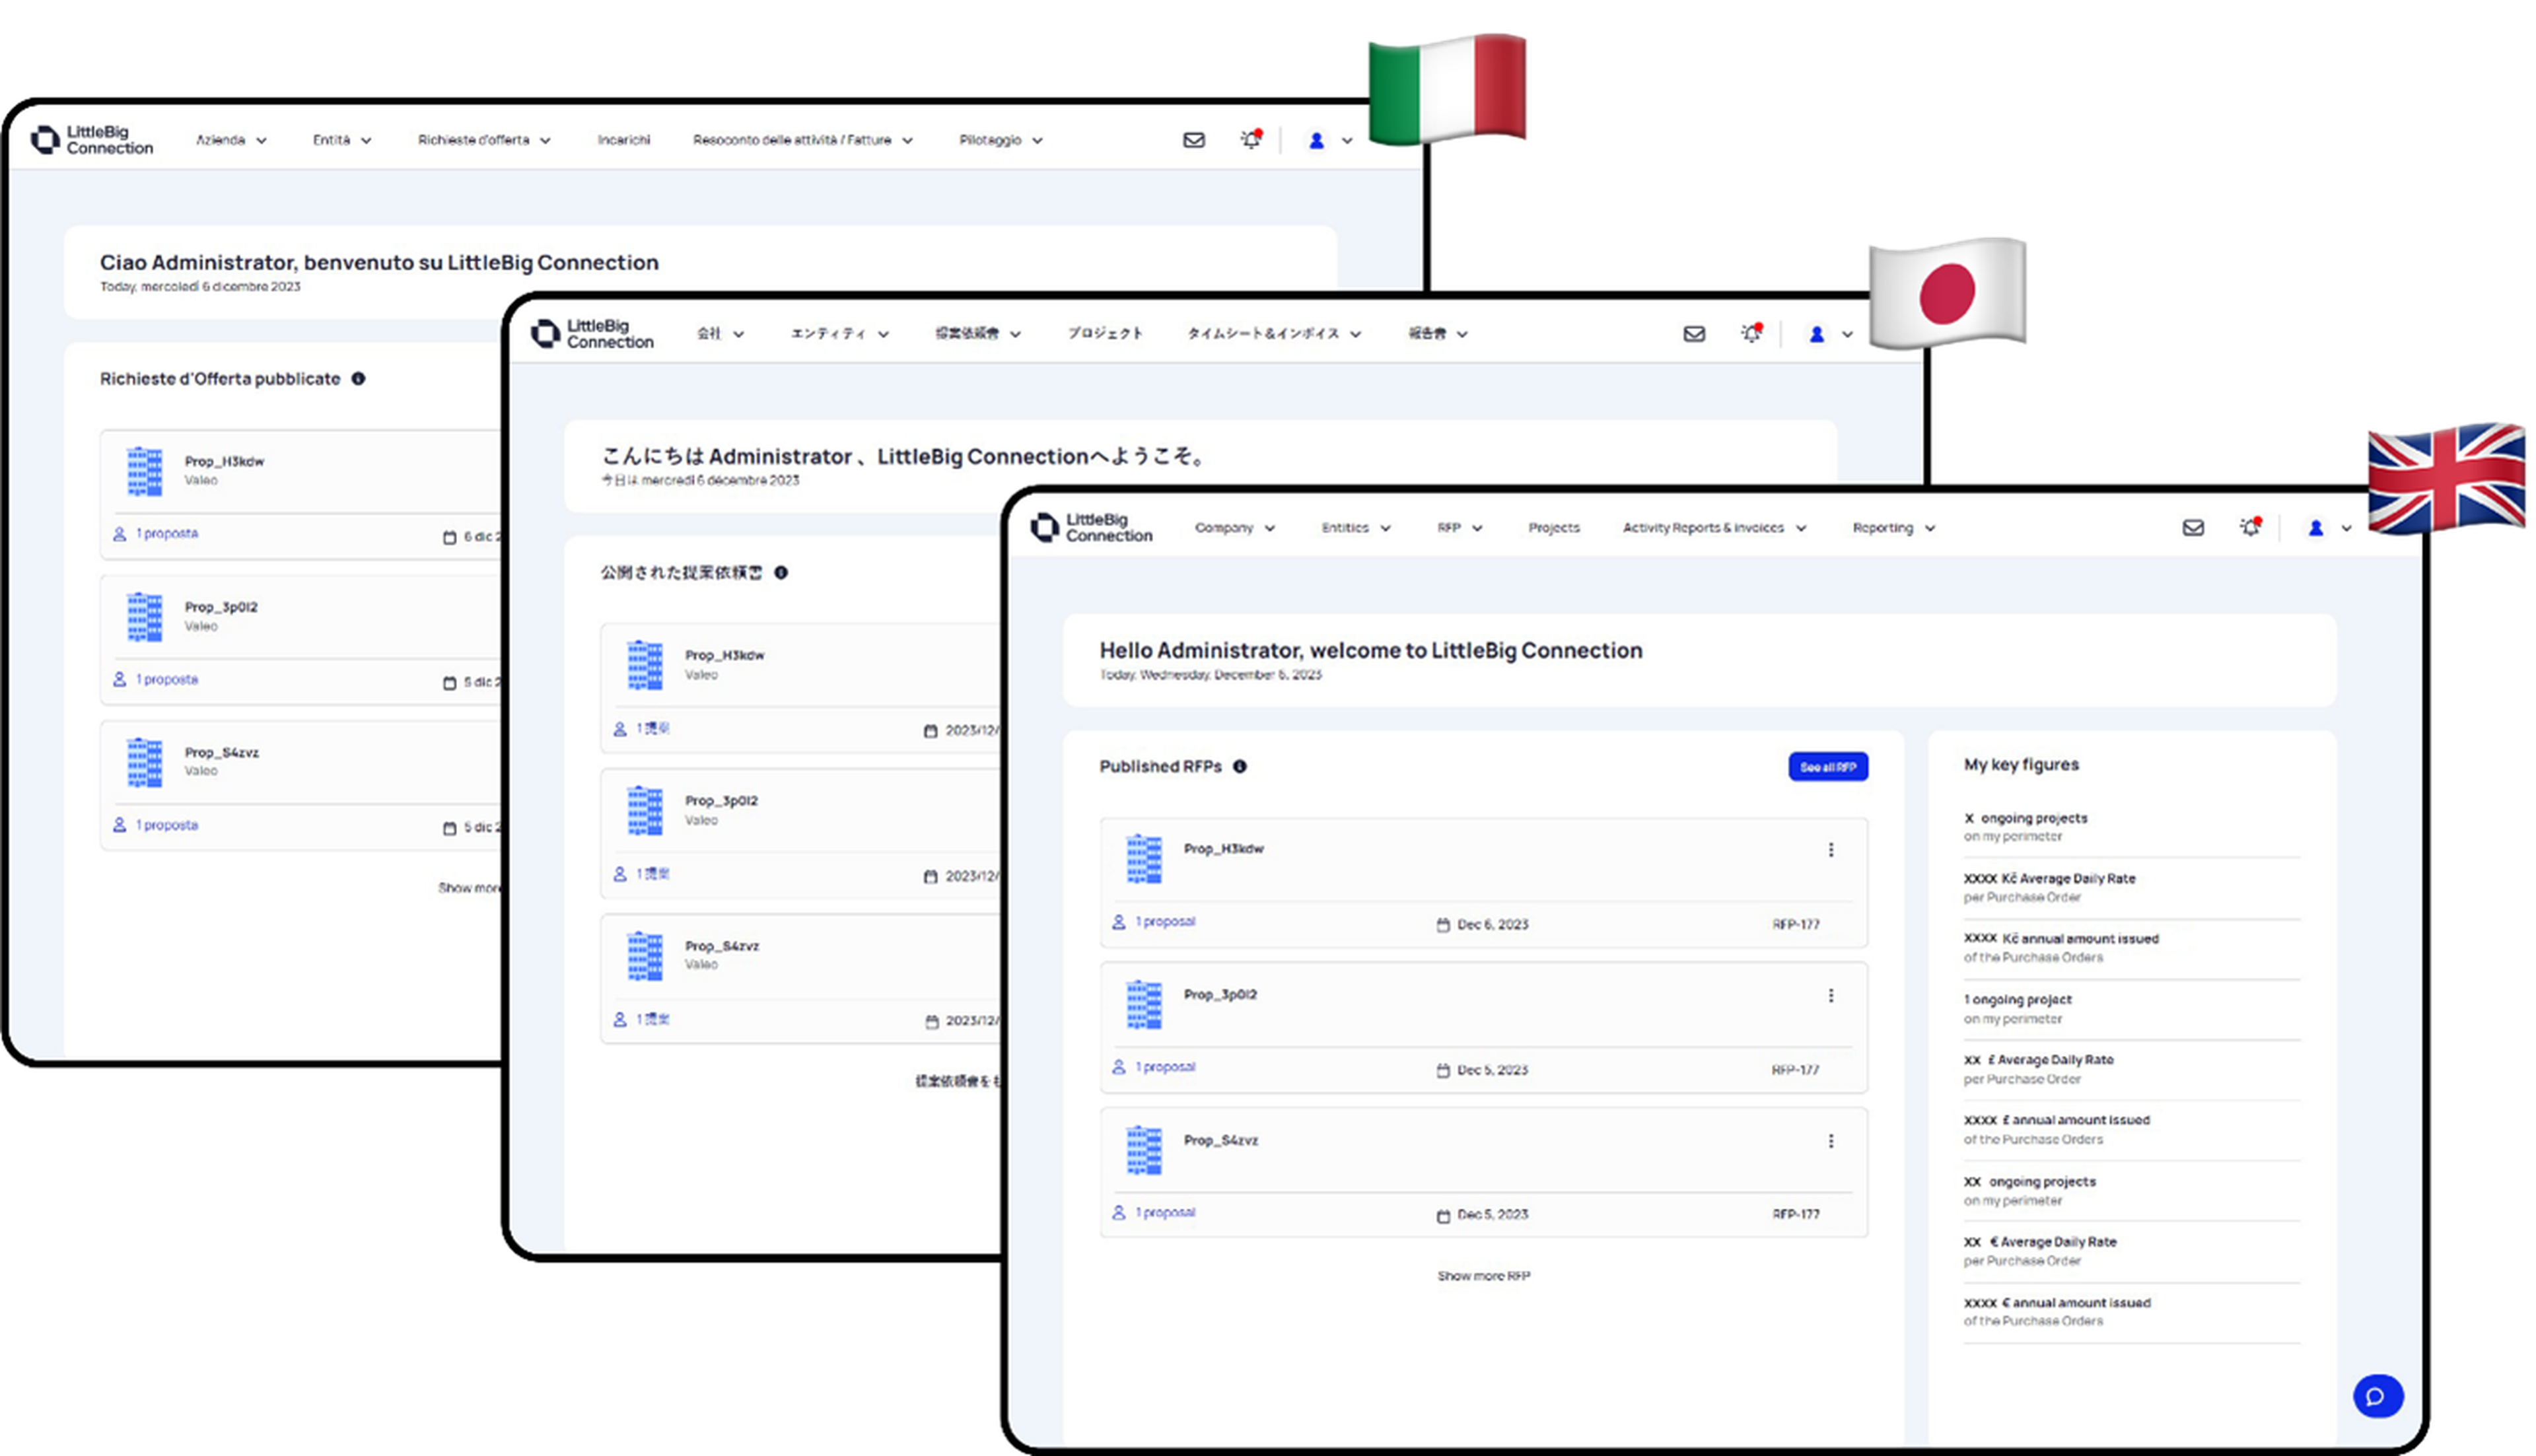Click 'XXXX Kč Average Daily Rate' figure
This screenshot has width=2536, height=1456.
(x=2049, y=879)
